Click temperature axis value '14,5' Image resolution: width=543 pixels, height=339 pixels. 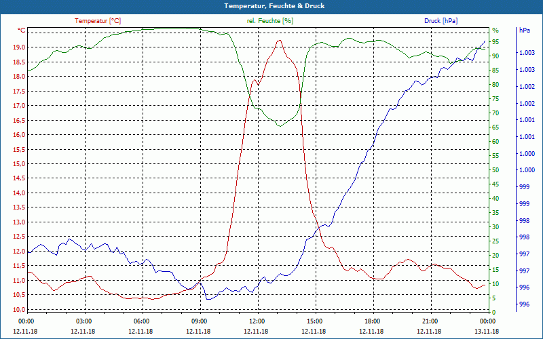19,178
